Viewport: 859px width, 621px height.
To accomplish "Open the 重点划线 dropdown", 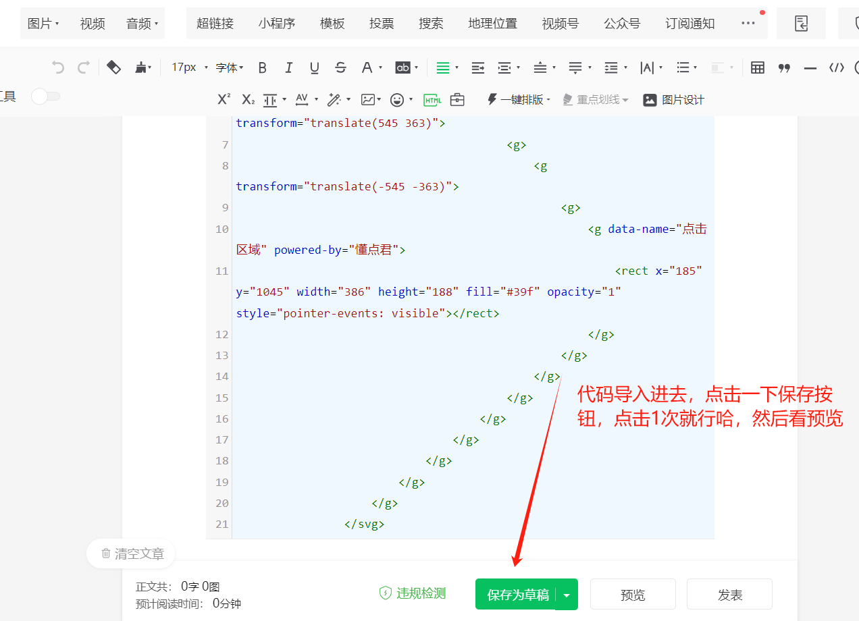I will coord(595,99).
